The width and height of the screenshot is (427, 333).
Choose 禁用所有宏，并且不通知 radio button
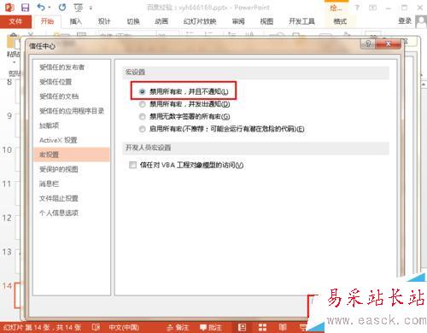(142, 91)
